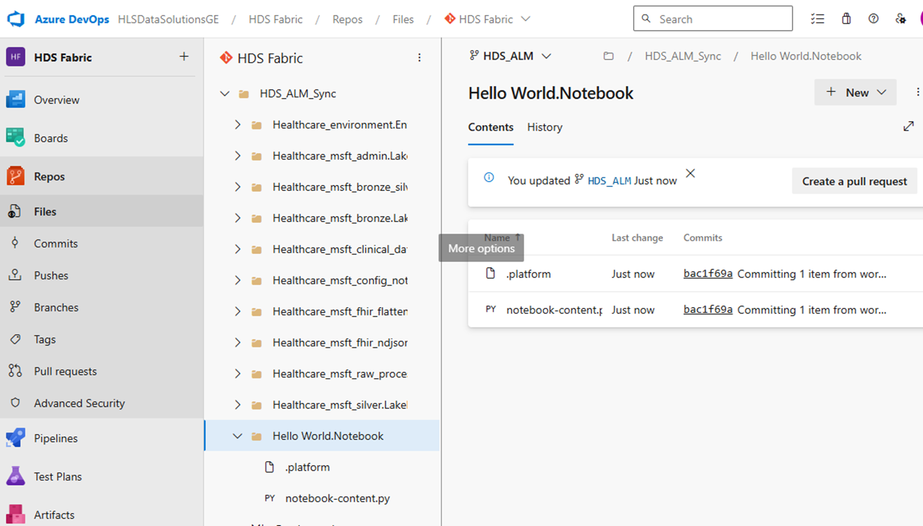Click the three-dot menu beside HDS Fabric repo title

(x=420, y=58)
